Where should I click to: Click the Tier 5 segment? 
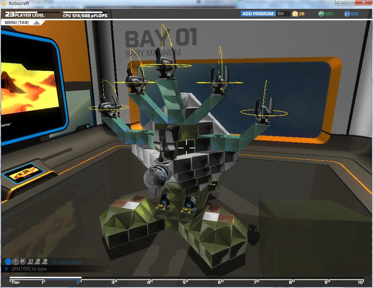[x=169, y=282]
